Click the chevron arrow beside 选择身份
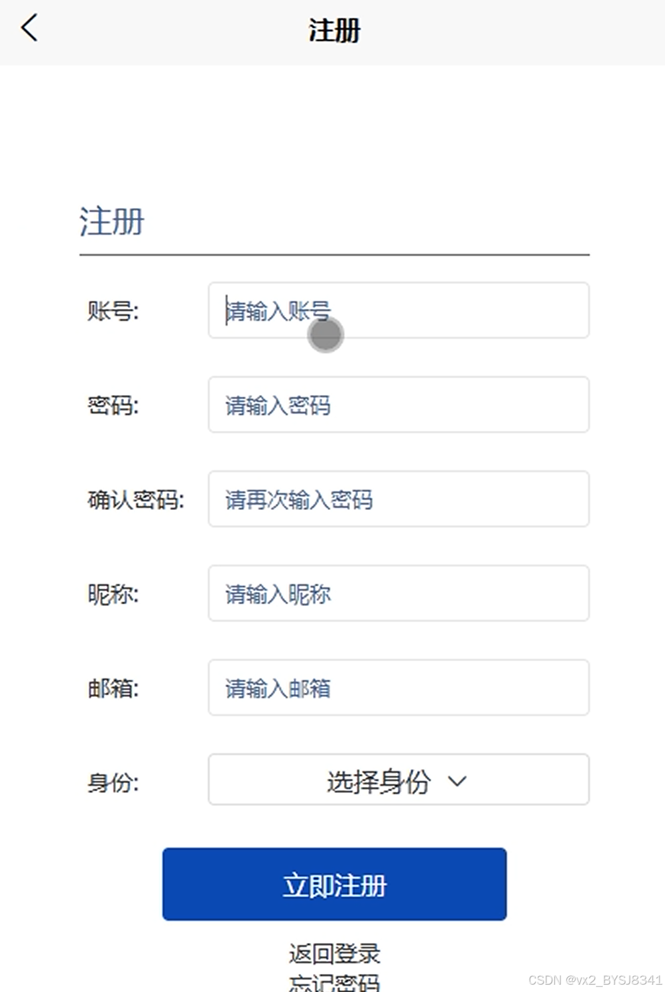This screenshot has height=992, width=665. (457, 781)
